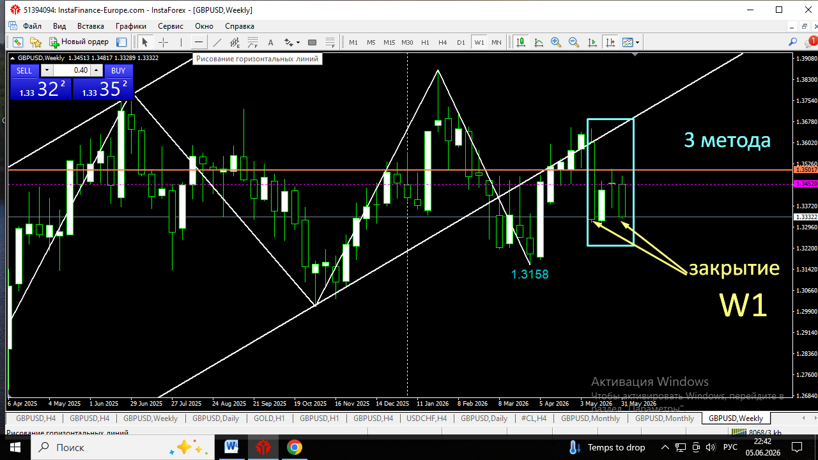Collapse one-click trading panel triangle
Screen dimensions: 818x460
click(x=12, y=58)
